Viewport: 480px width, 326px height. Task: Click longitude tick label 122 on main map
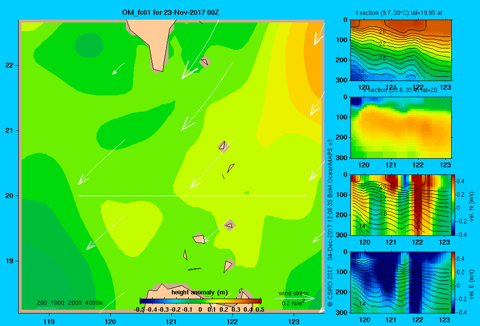(232, 321)
